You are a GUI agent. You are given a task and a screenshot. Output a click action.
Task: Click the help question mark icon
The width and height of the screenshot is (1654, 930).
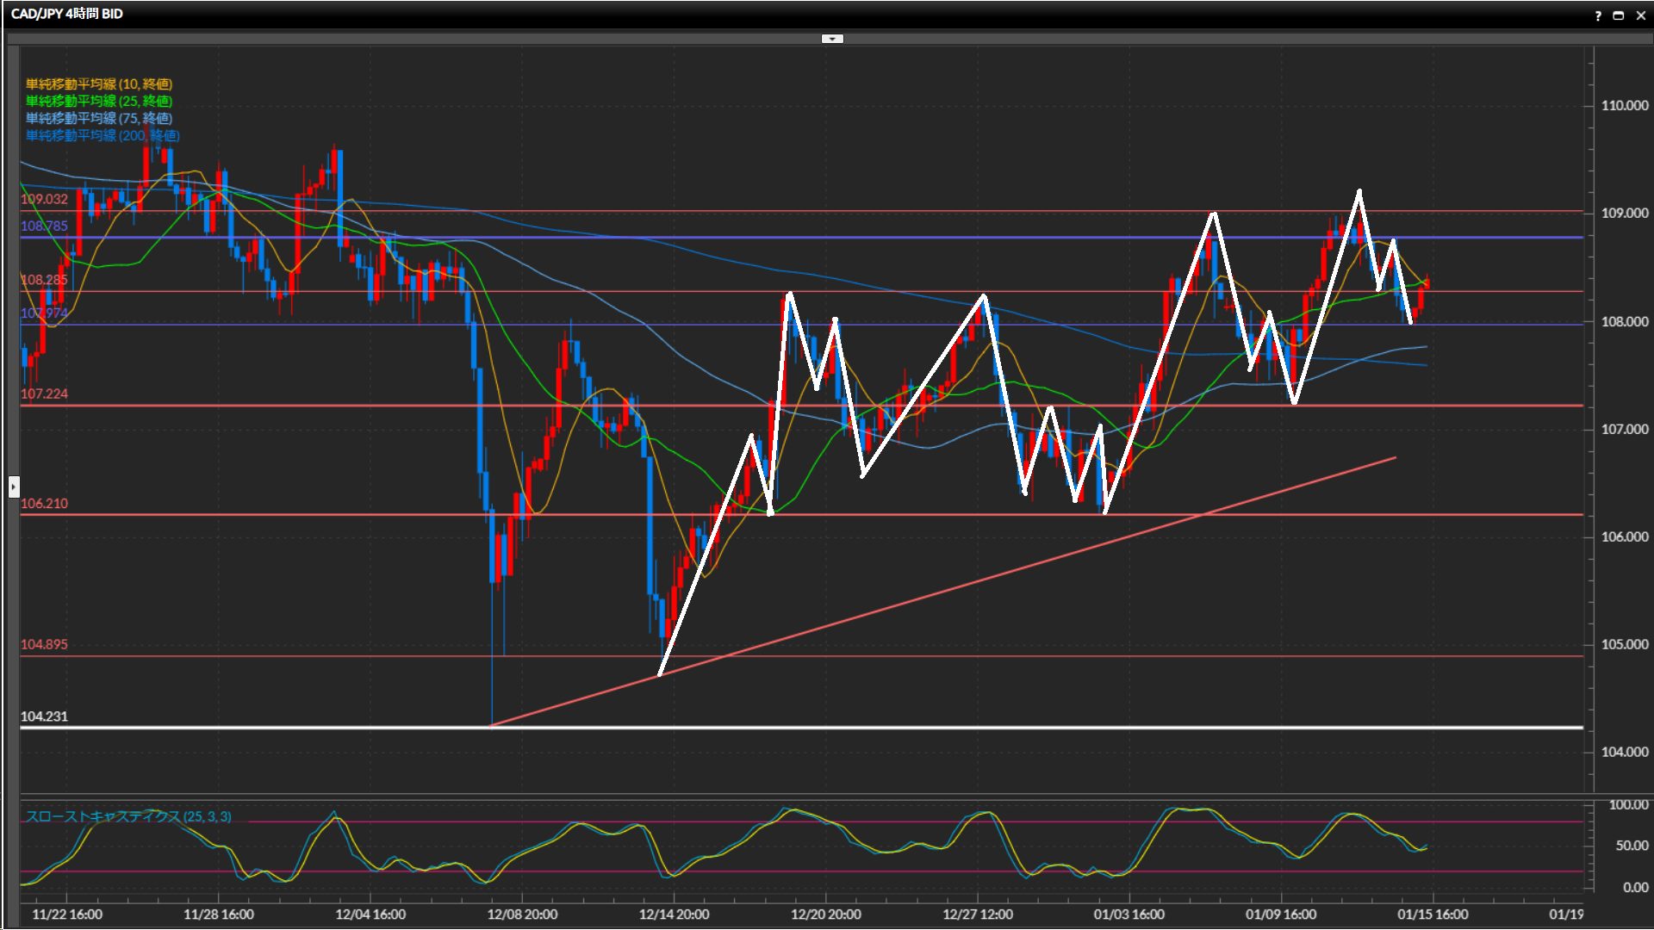pos(1598,15)
